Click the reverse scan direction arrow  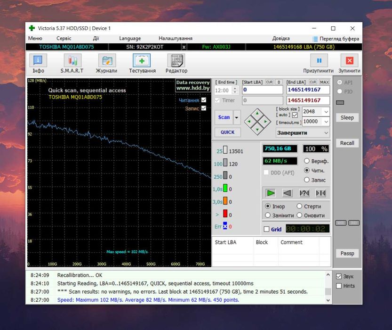click(x=287, y=193)
